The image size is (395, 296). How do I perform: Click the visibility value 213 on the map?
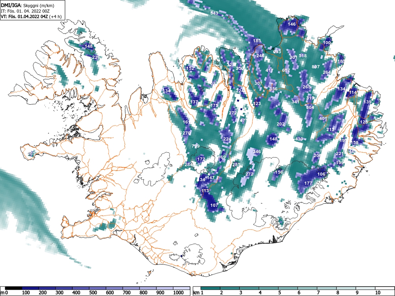pyautogui.click(x=330, y=129)
